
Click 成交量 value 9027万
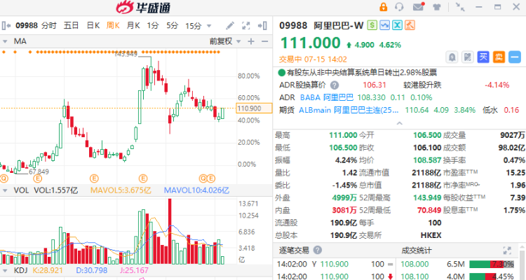click(512, 135)
